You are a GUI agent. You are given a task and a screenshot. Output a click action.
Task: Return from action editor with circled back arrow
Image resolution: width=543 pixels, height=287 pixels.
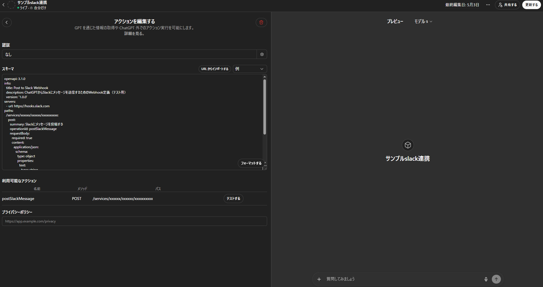click(7, 22)
